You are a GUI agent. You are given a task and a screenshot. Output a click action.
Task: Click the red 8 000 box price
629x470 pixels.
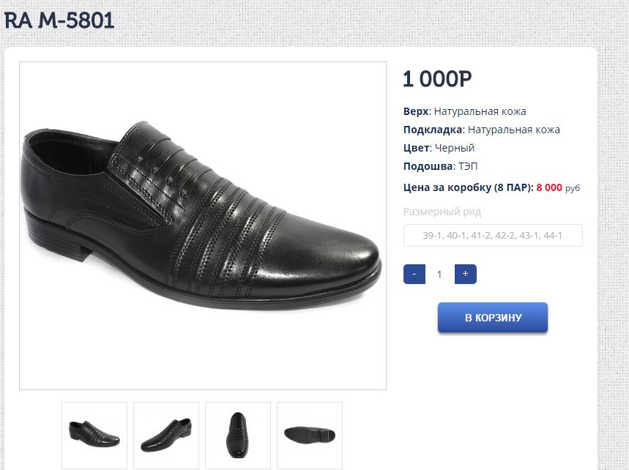[x=549, y=187]
